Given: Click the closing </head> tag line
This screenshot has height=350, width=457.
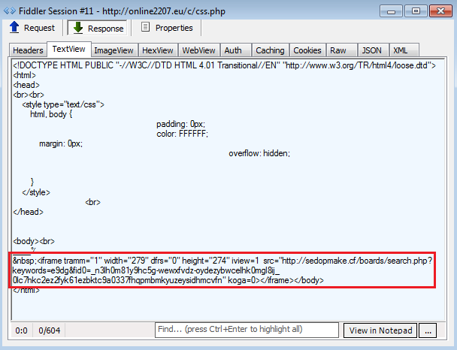Looking at the screenshot, I should (x=28, y=212).
